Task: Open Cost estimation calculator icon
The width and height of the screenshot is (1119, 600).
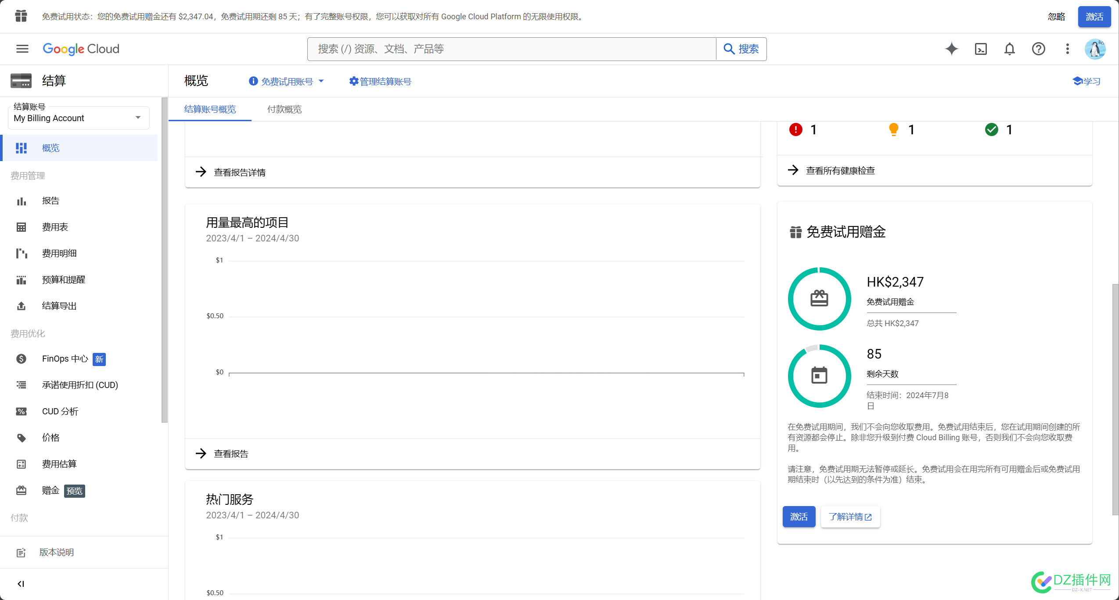Action: pyautogui.click(x=21, y=464)
